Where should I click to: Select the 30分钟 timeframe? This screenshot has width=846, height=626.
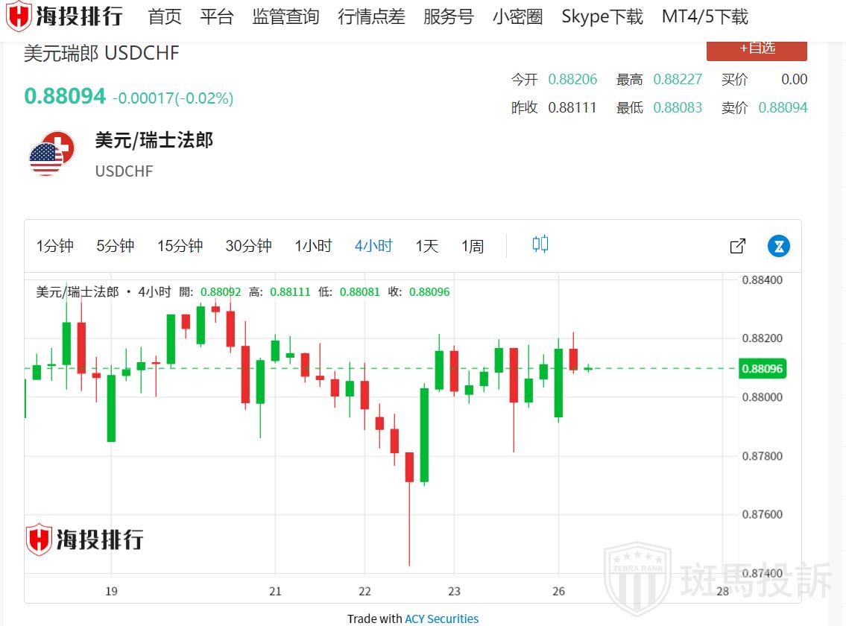pyautogui.click(x=248, y=246)
